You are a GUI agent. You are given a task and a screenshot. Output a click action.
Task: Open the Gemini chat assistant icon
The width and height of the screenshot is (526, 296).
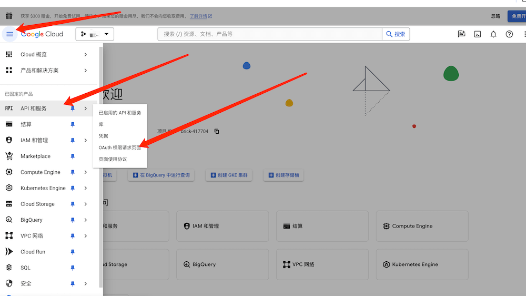coord(461,34)
